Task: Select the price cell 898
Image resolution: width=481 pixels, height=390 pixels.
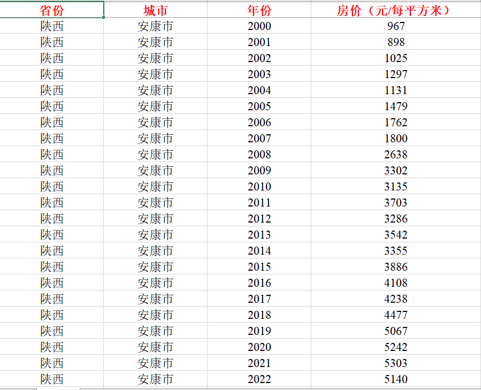Action: point(396,42)
